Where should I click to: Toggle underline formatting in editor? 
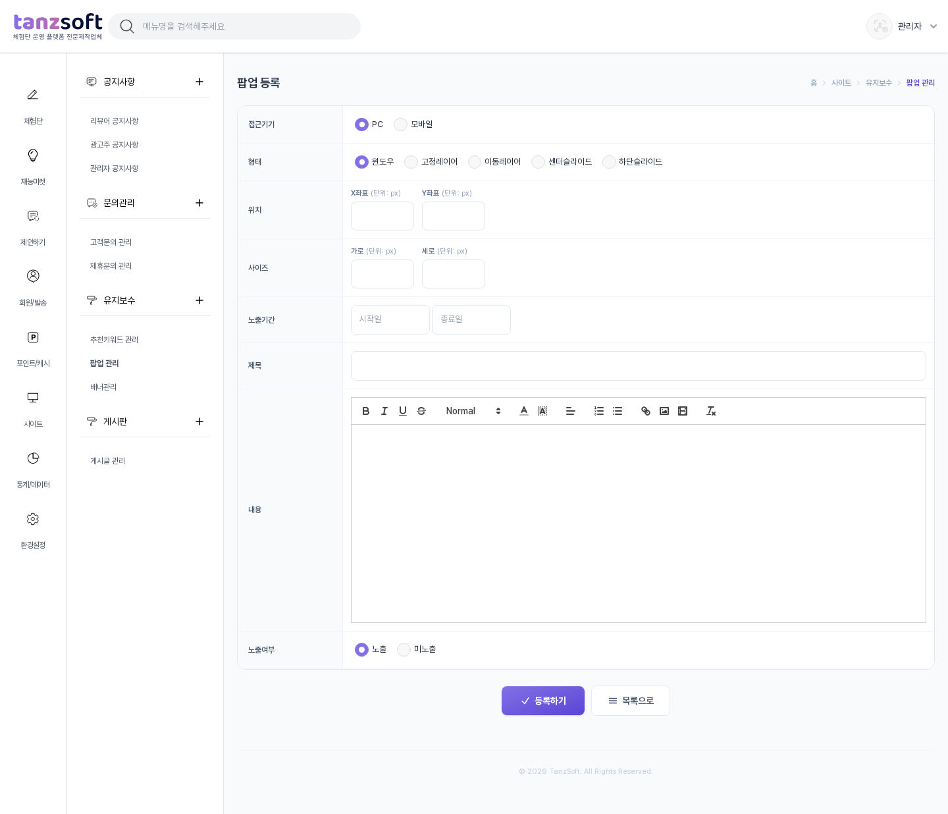click(403, 411)
